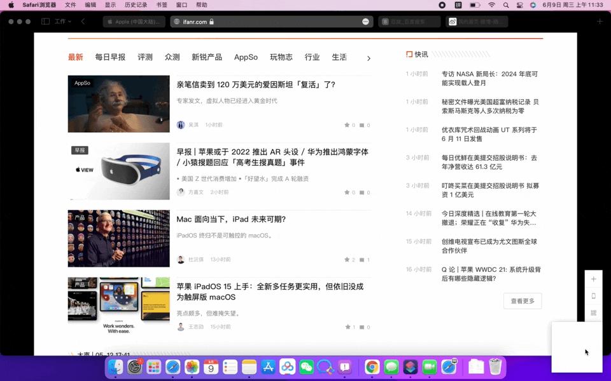Launch Google Chrome from the Dock
This screenshot has width=611, height=381.
tap(373, 367)
